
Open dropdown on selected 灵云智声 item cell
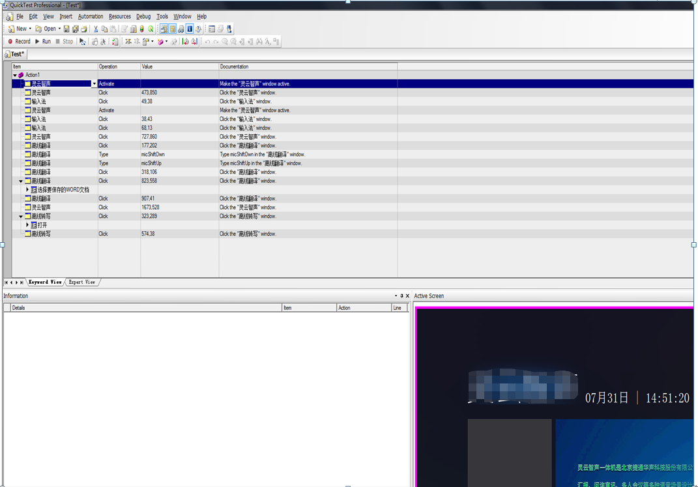coord(95,83)
